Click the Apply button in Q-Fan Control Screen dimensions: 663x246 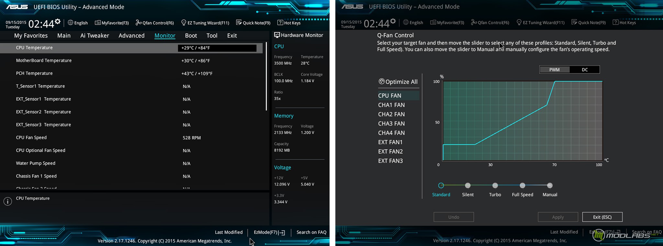pos(558,217)
